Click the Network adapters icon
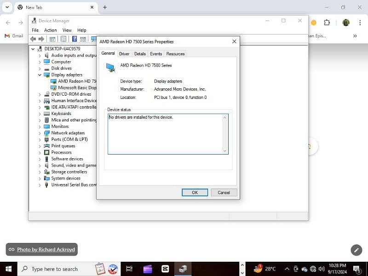 point(47,133)
